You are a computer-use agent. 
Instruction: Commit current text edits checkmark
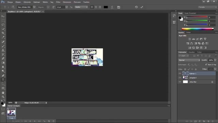(x=142, y=7)
